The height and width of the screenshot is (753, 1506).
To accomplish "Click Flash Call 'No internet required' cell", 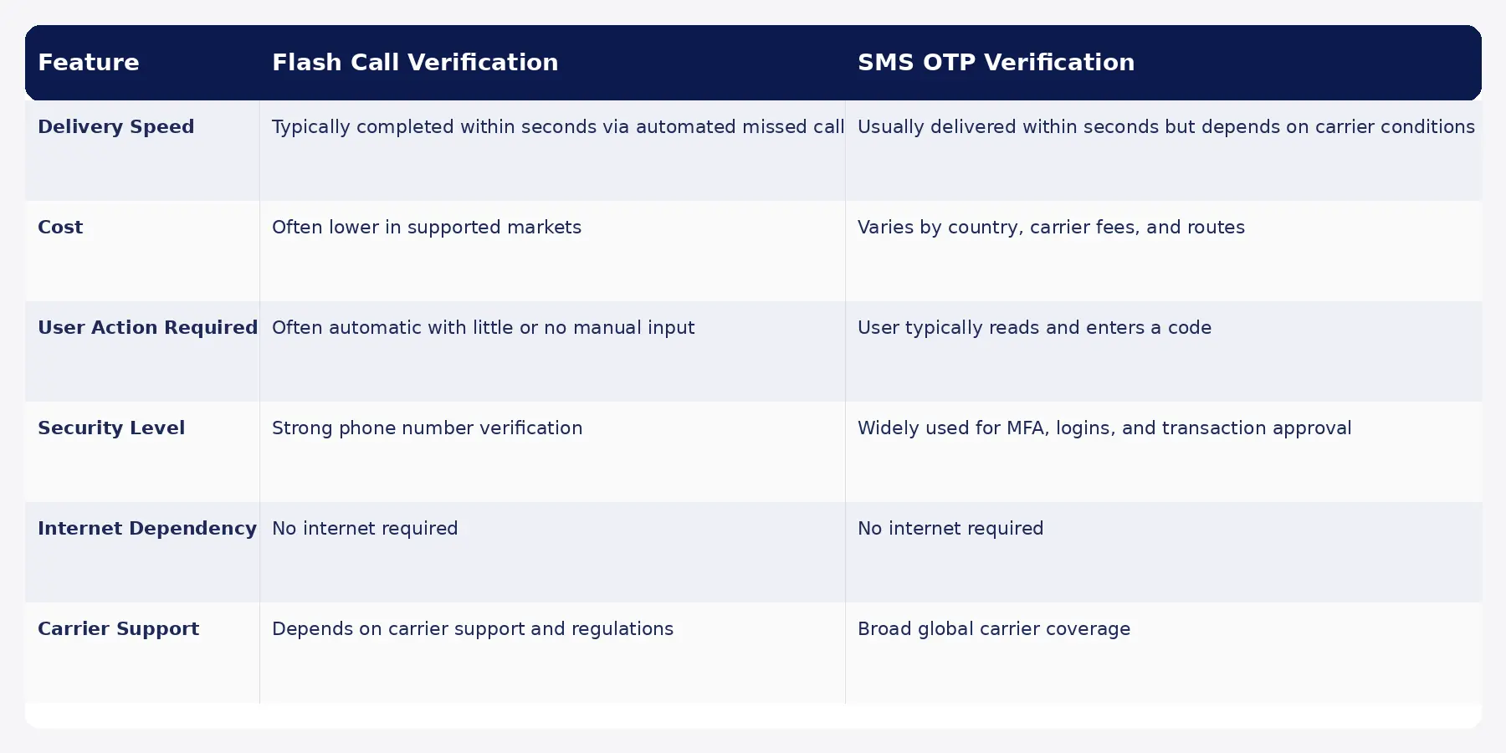I will pos(552,552).
